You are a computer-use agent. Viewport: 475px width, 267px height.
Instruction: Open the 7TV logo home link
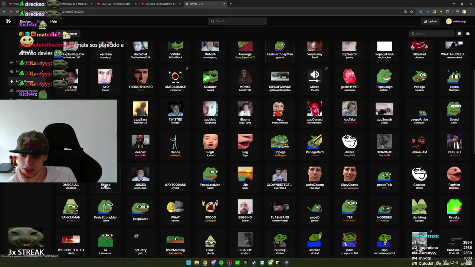click(x=8, y=22)
